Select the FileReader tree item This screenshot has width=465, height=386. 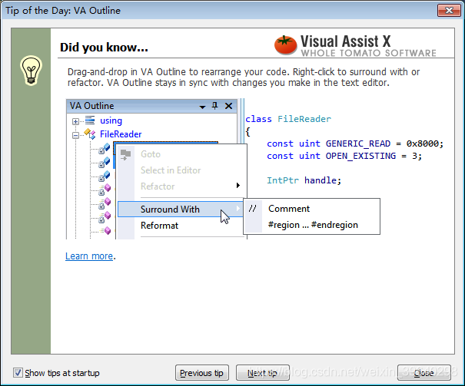point(121,134)
